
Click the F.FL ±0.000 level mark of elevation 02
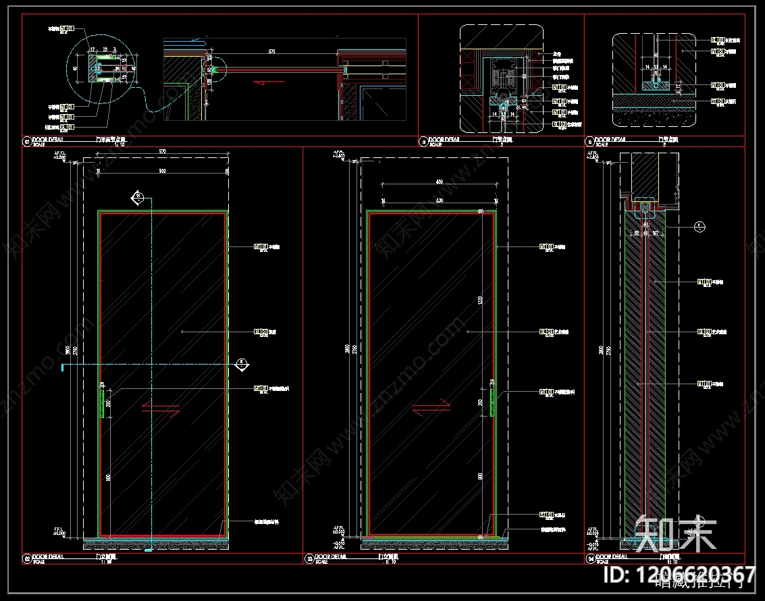coord(59,531)
